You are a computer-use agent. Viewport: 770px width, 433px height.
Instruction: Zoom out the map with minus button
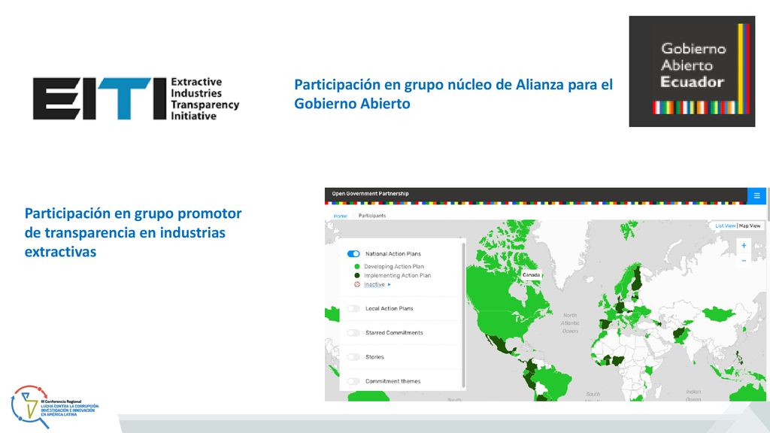(x=744, y=261)
